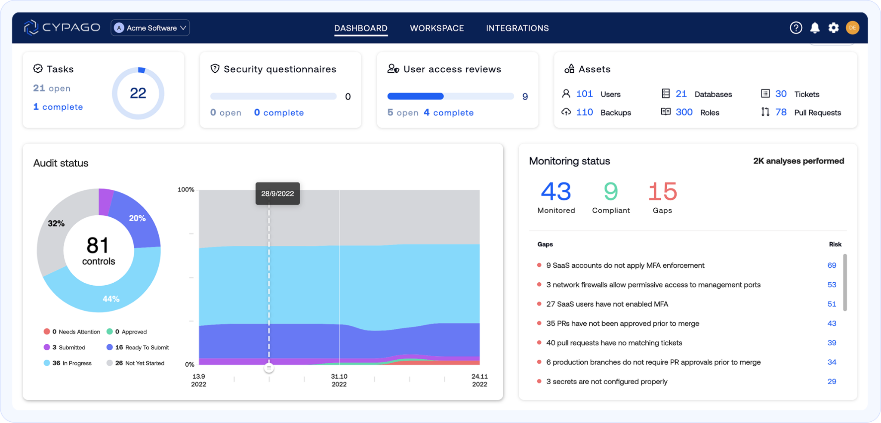Open the Workspace tab
Image resolution: width=881 pixels, height=423 pixels.
click(437, 28)
